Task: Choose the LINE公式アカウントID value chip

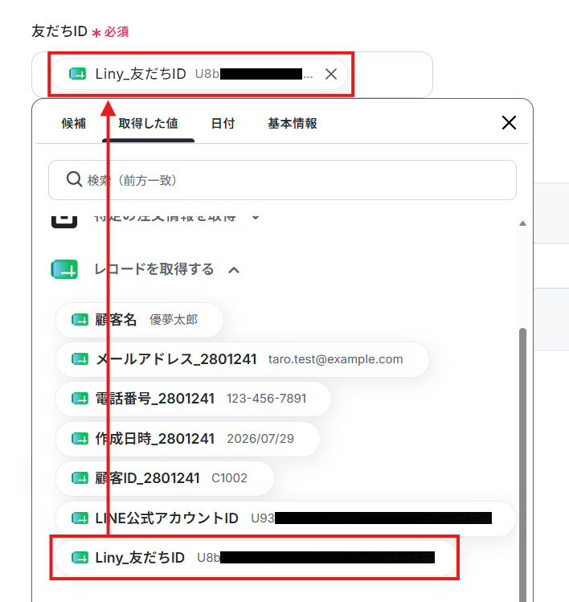Action: pyautogui.click(x=285, y=518)
